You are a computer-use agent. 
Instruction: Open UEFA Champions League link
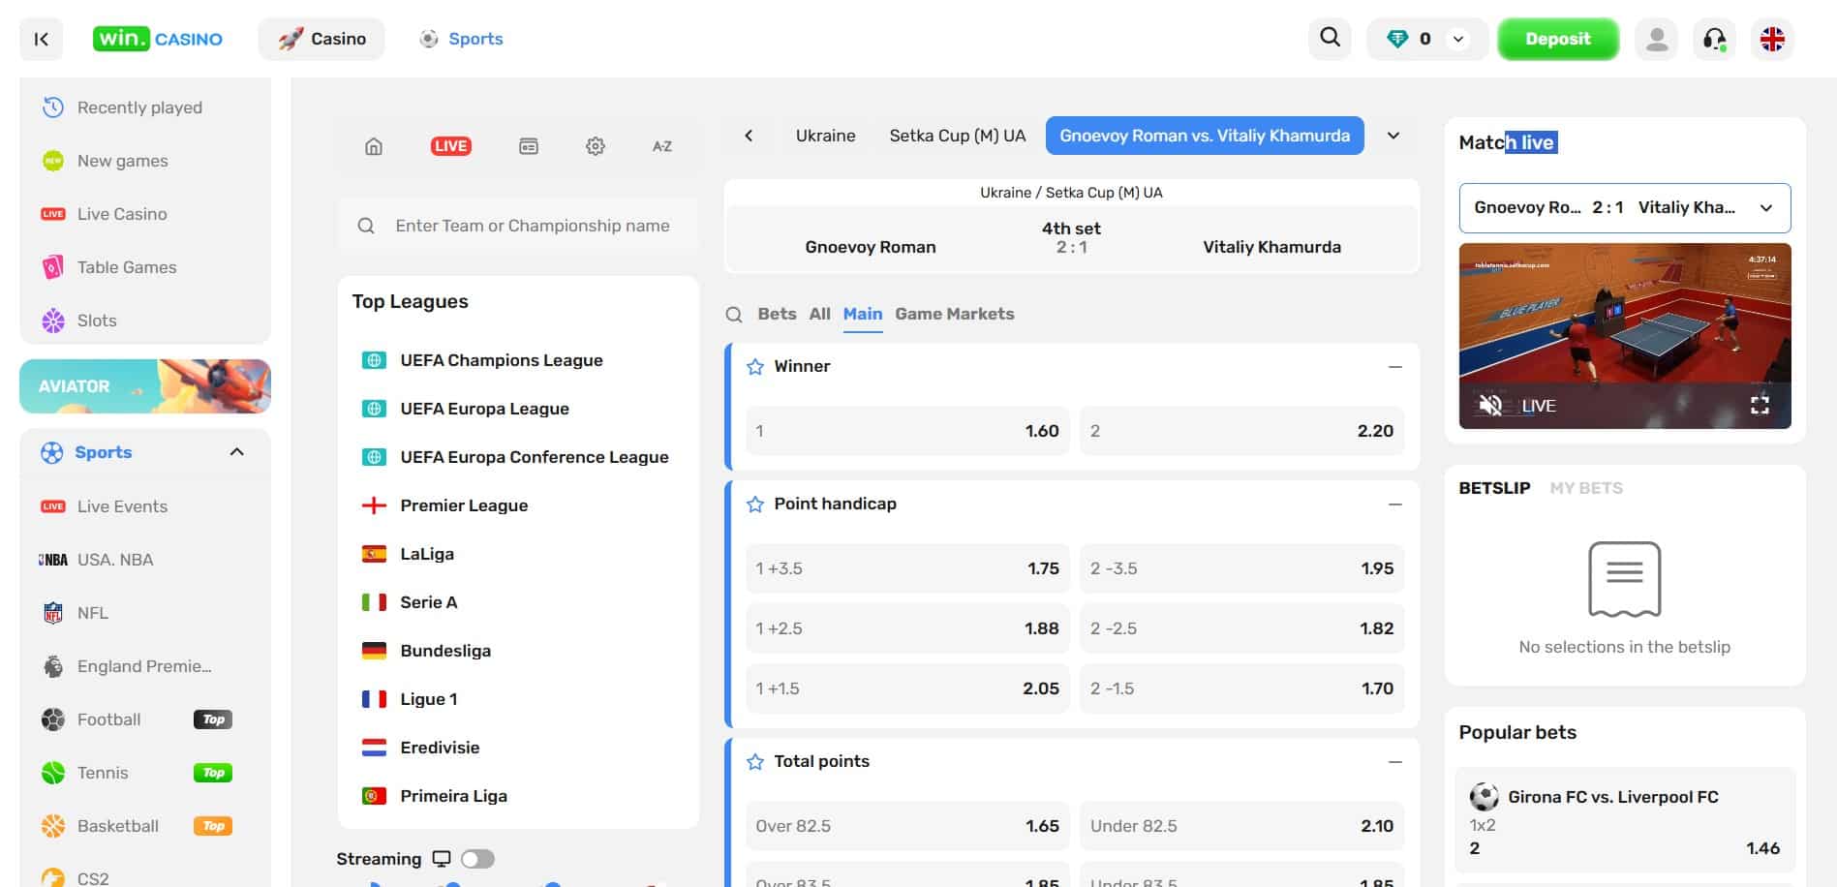[501, 360]
